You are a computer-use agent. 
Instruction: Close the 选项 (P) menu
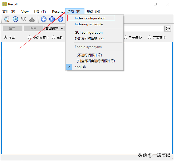75,11
